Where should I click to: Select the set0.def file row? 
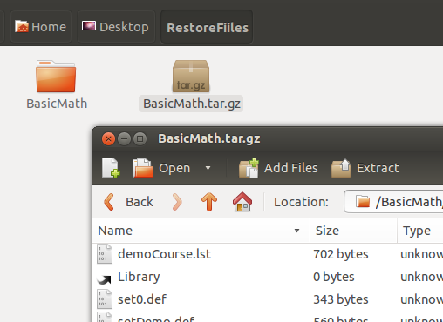[268, 299]
